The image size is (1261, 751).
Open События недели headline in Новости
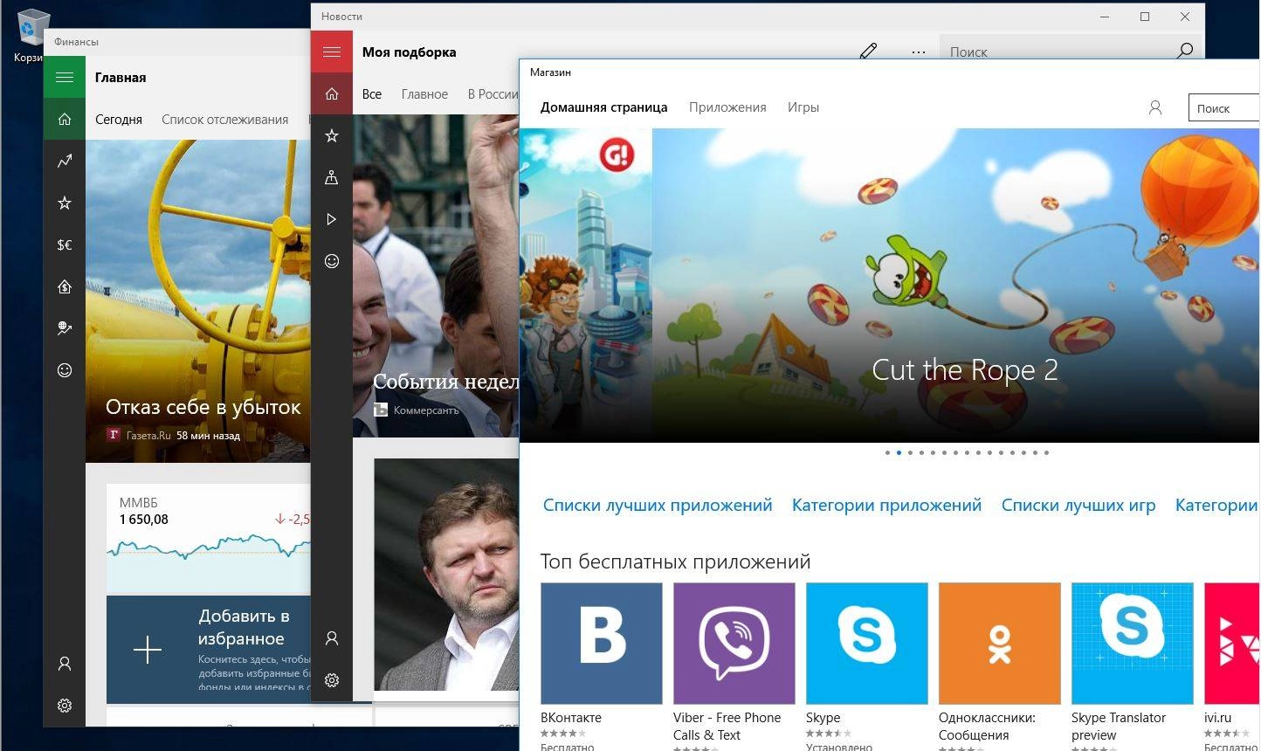[x=445, y=382]
